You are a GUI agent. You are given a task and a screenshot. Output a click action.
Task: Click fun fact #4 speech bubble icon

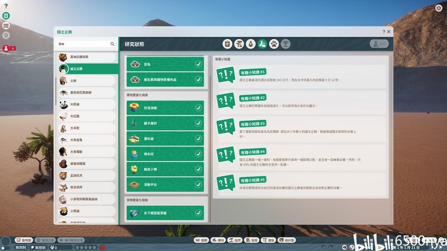pos(226,155)
